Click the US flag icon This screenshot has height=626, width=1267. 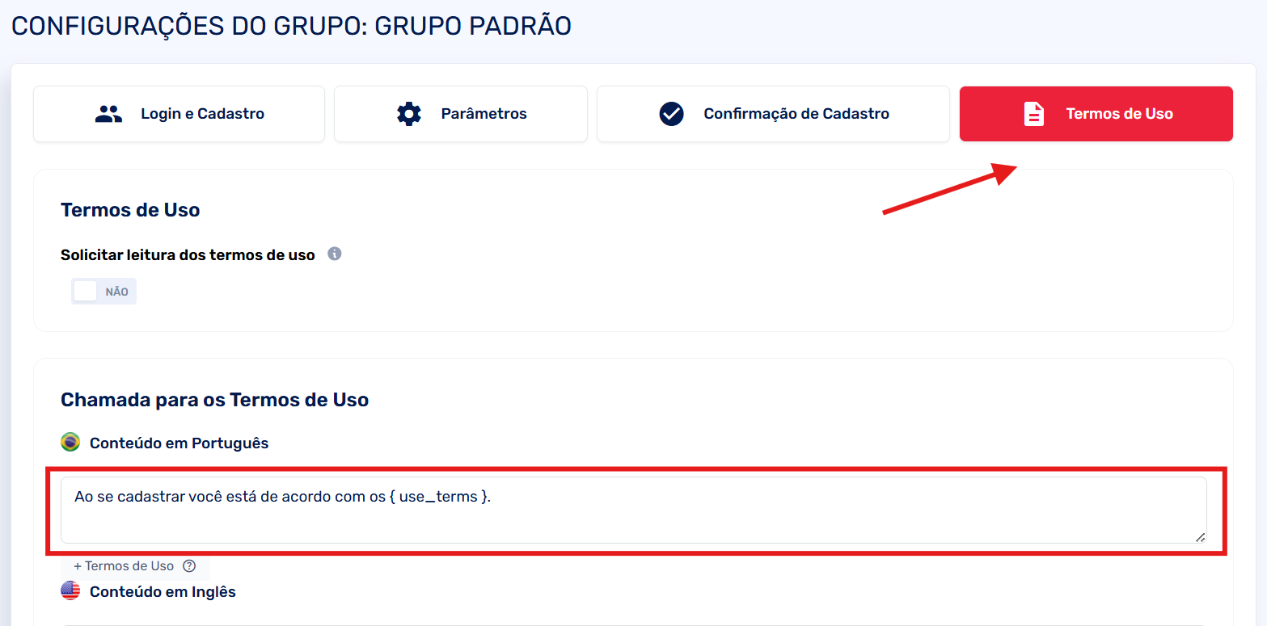70,590
